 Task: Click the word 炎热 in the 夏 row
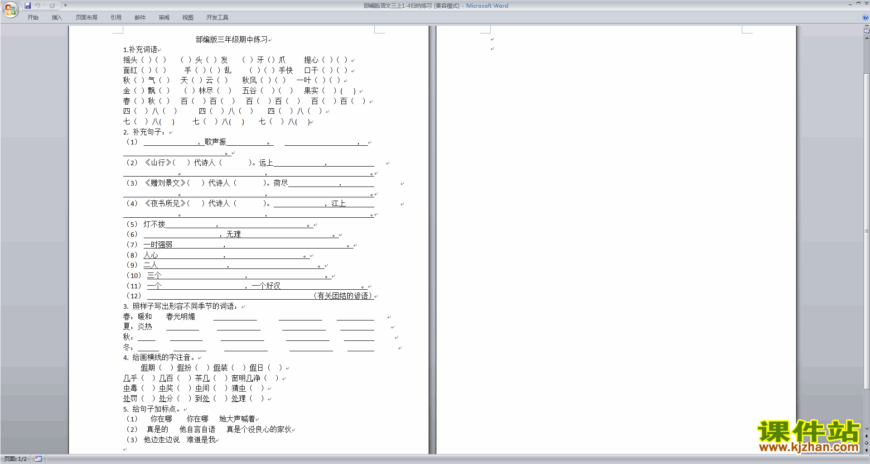(145, 326)
